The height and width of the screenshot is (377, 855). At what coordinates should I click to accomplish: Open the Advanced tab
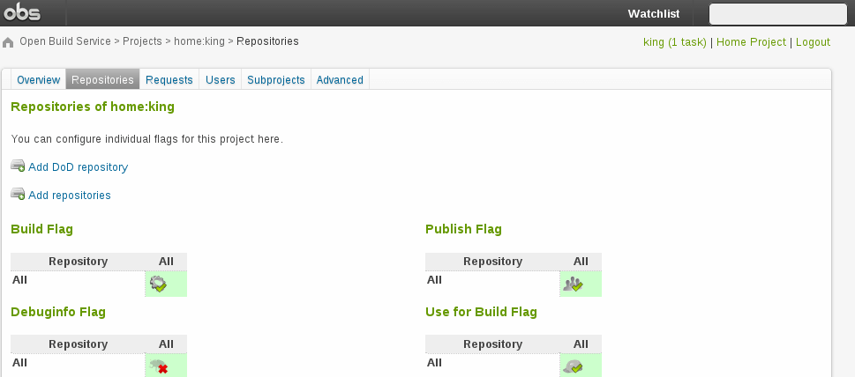pos(340,79)
